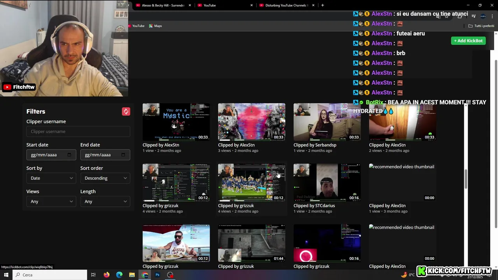Expand the Views Any dropdown
Screen dimensions: 498x280
click(51, 201)
